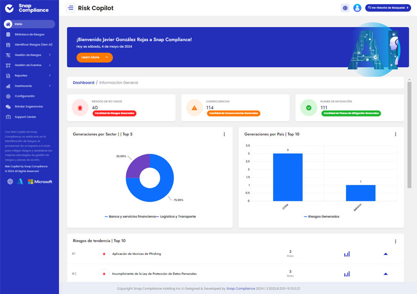This screenshot has width=417, height=294.
Task: Click the Gestión de Eventos grid icon
Action: pyautogui.click(x=8, y=65)
